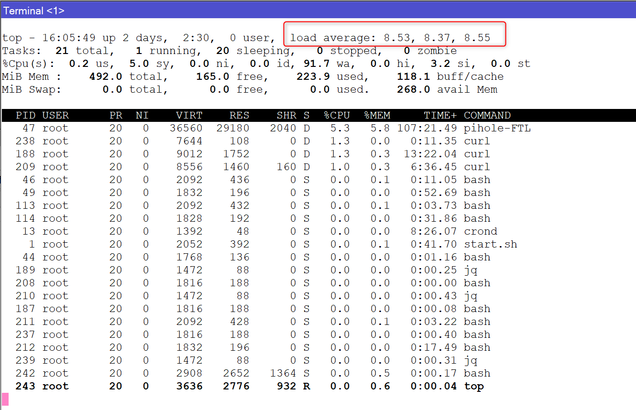
Task: Click the "MiB Swap:" label
Action: [x=32, y=89]
